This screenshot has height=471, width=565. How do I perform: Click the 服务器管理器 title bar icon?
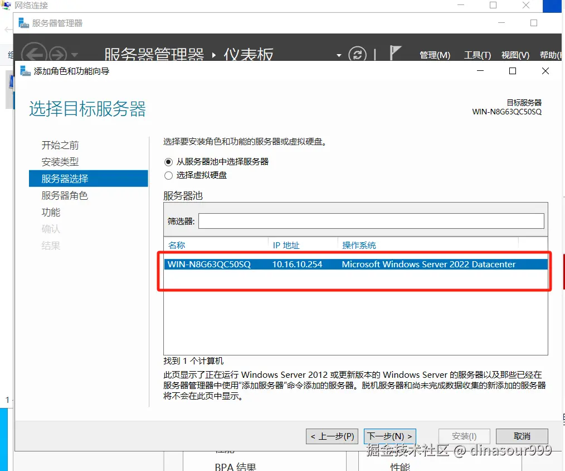point(24,23)
